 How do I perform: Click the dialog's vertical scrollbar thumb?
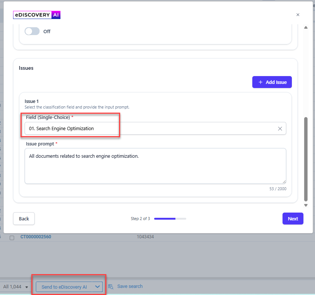pyautogui.click(x=306, y=159)
